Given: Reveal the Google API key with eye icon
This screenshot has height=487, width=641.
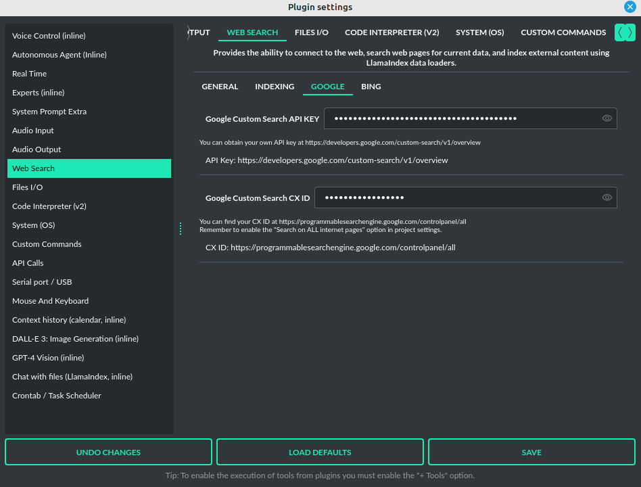Looking at the screenshot, I should coord(607,118).
